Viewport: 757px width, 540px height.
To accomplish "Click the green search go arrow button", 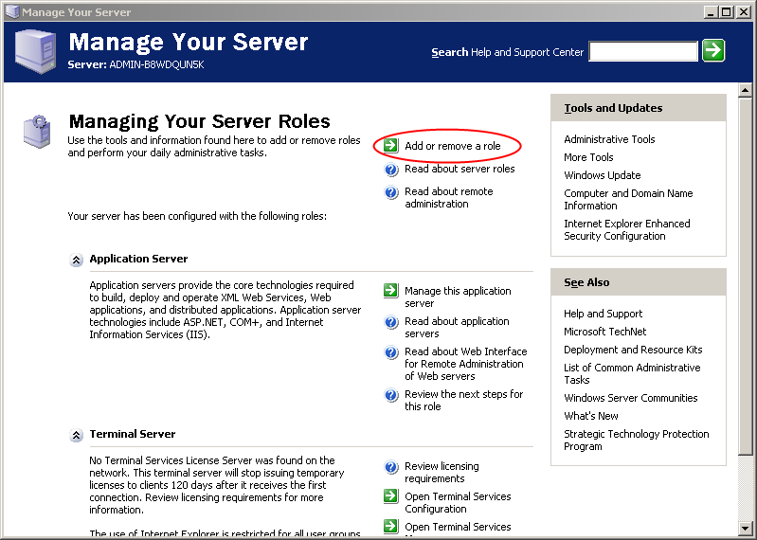I will coord(713,50).
